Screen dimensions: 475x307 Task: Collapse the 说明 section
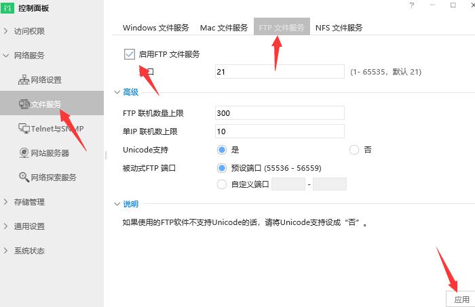pyautogui.click(x=117, y=204)
